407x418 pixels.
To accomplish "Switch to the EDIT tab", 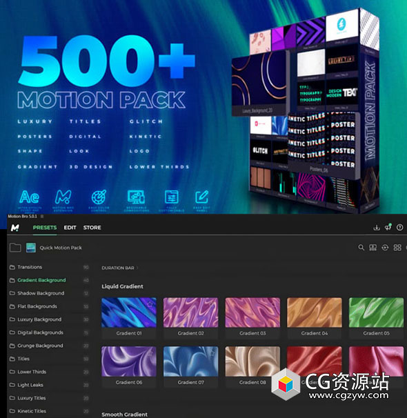I will (70, 228).
